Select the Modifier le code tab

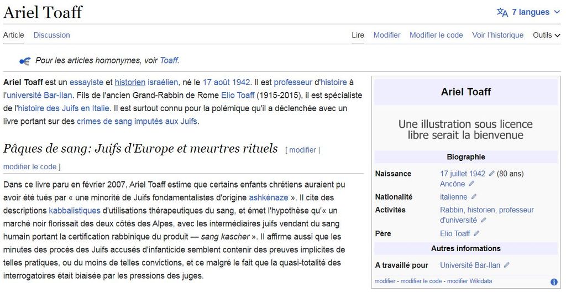coord(436,35)
